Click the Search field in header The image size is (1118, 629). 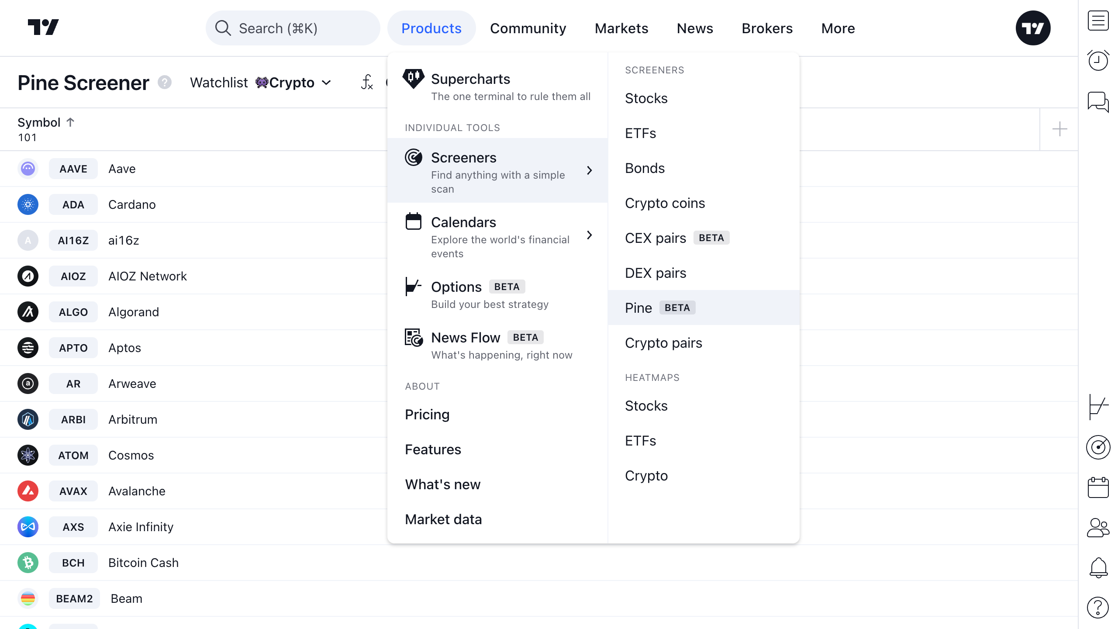point(293,28)
